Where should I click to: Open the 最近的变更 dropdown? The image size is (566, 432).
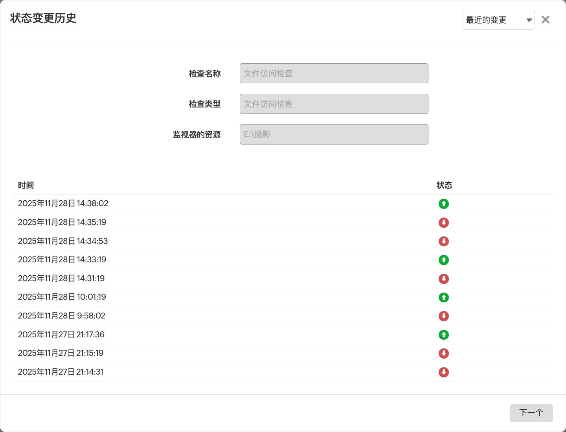pyautogui.click(x=498, y=20)
